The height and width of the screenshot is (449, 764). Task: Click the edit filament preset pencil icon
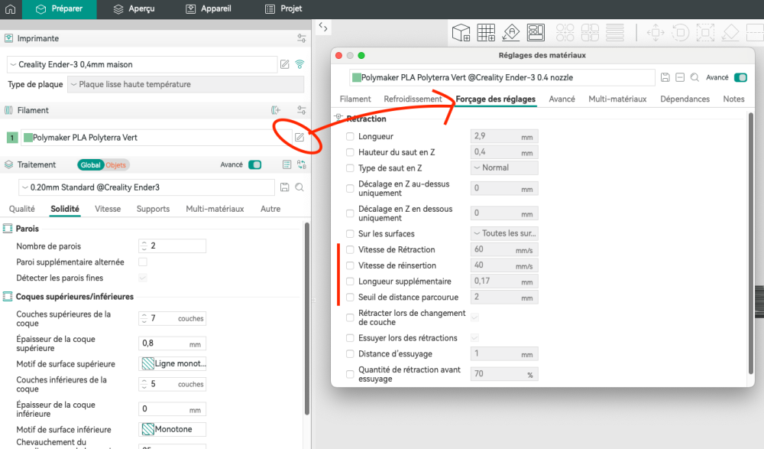point(299,138)
